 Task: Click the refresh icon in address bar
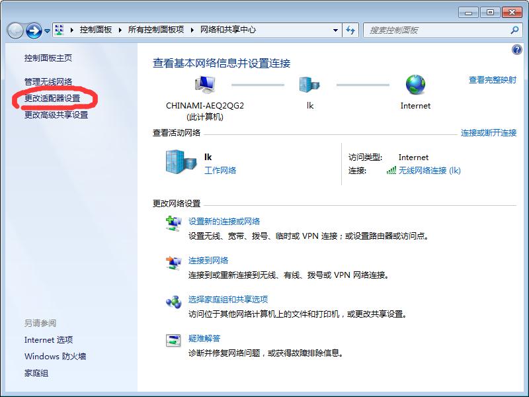point(351,30)
